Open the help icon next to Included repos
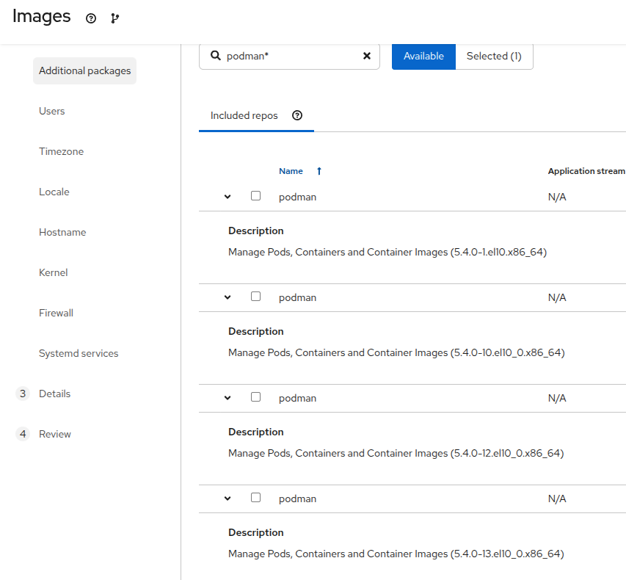Screen dimensions: 626x580 pos(297,115)
